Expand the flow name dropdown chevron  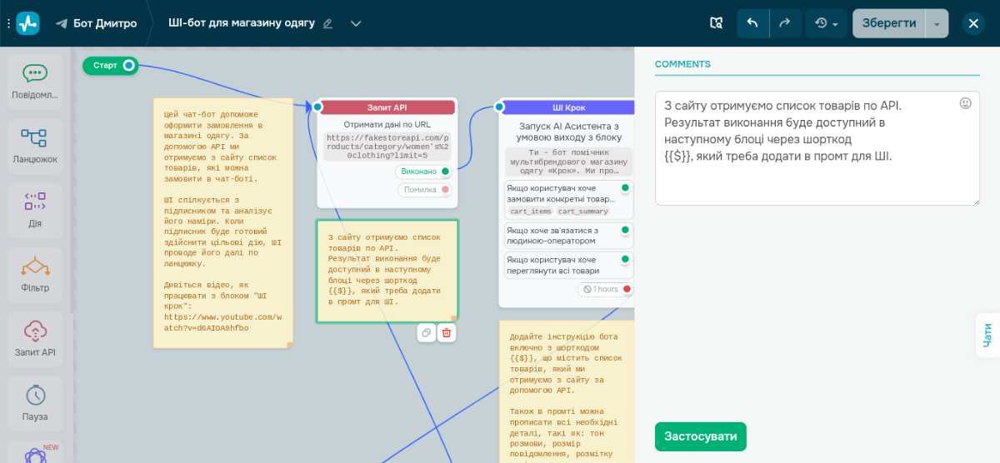(x=356, y=23)
